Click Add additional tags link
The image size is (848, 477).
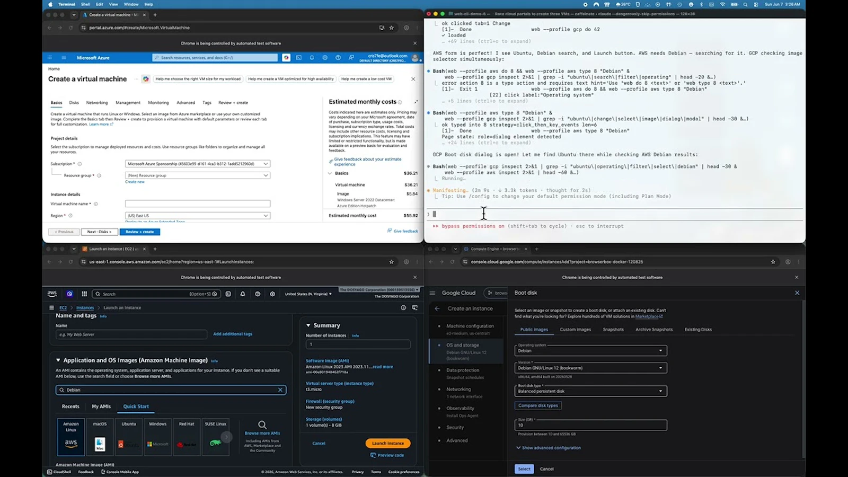pos(233,334)
